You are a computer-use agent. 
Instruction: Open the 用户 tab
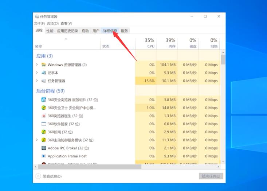click(x=96, y=31)
